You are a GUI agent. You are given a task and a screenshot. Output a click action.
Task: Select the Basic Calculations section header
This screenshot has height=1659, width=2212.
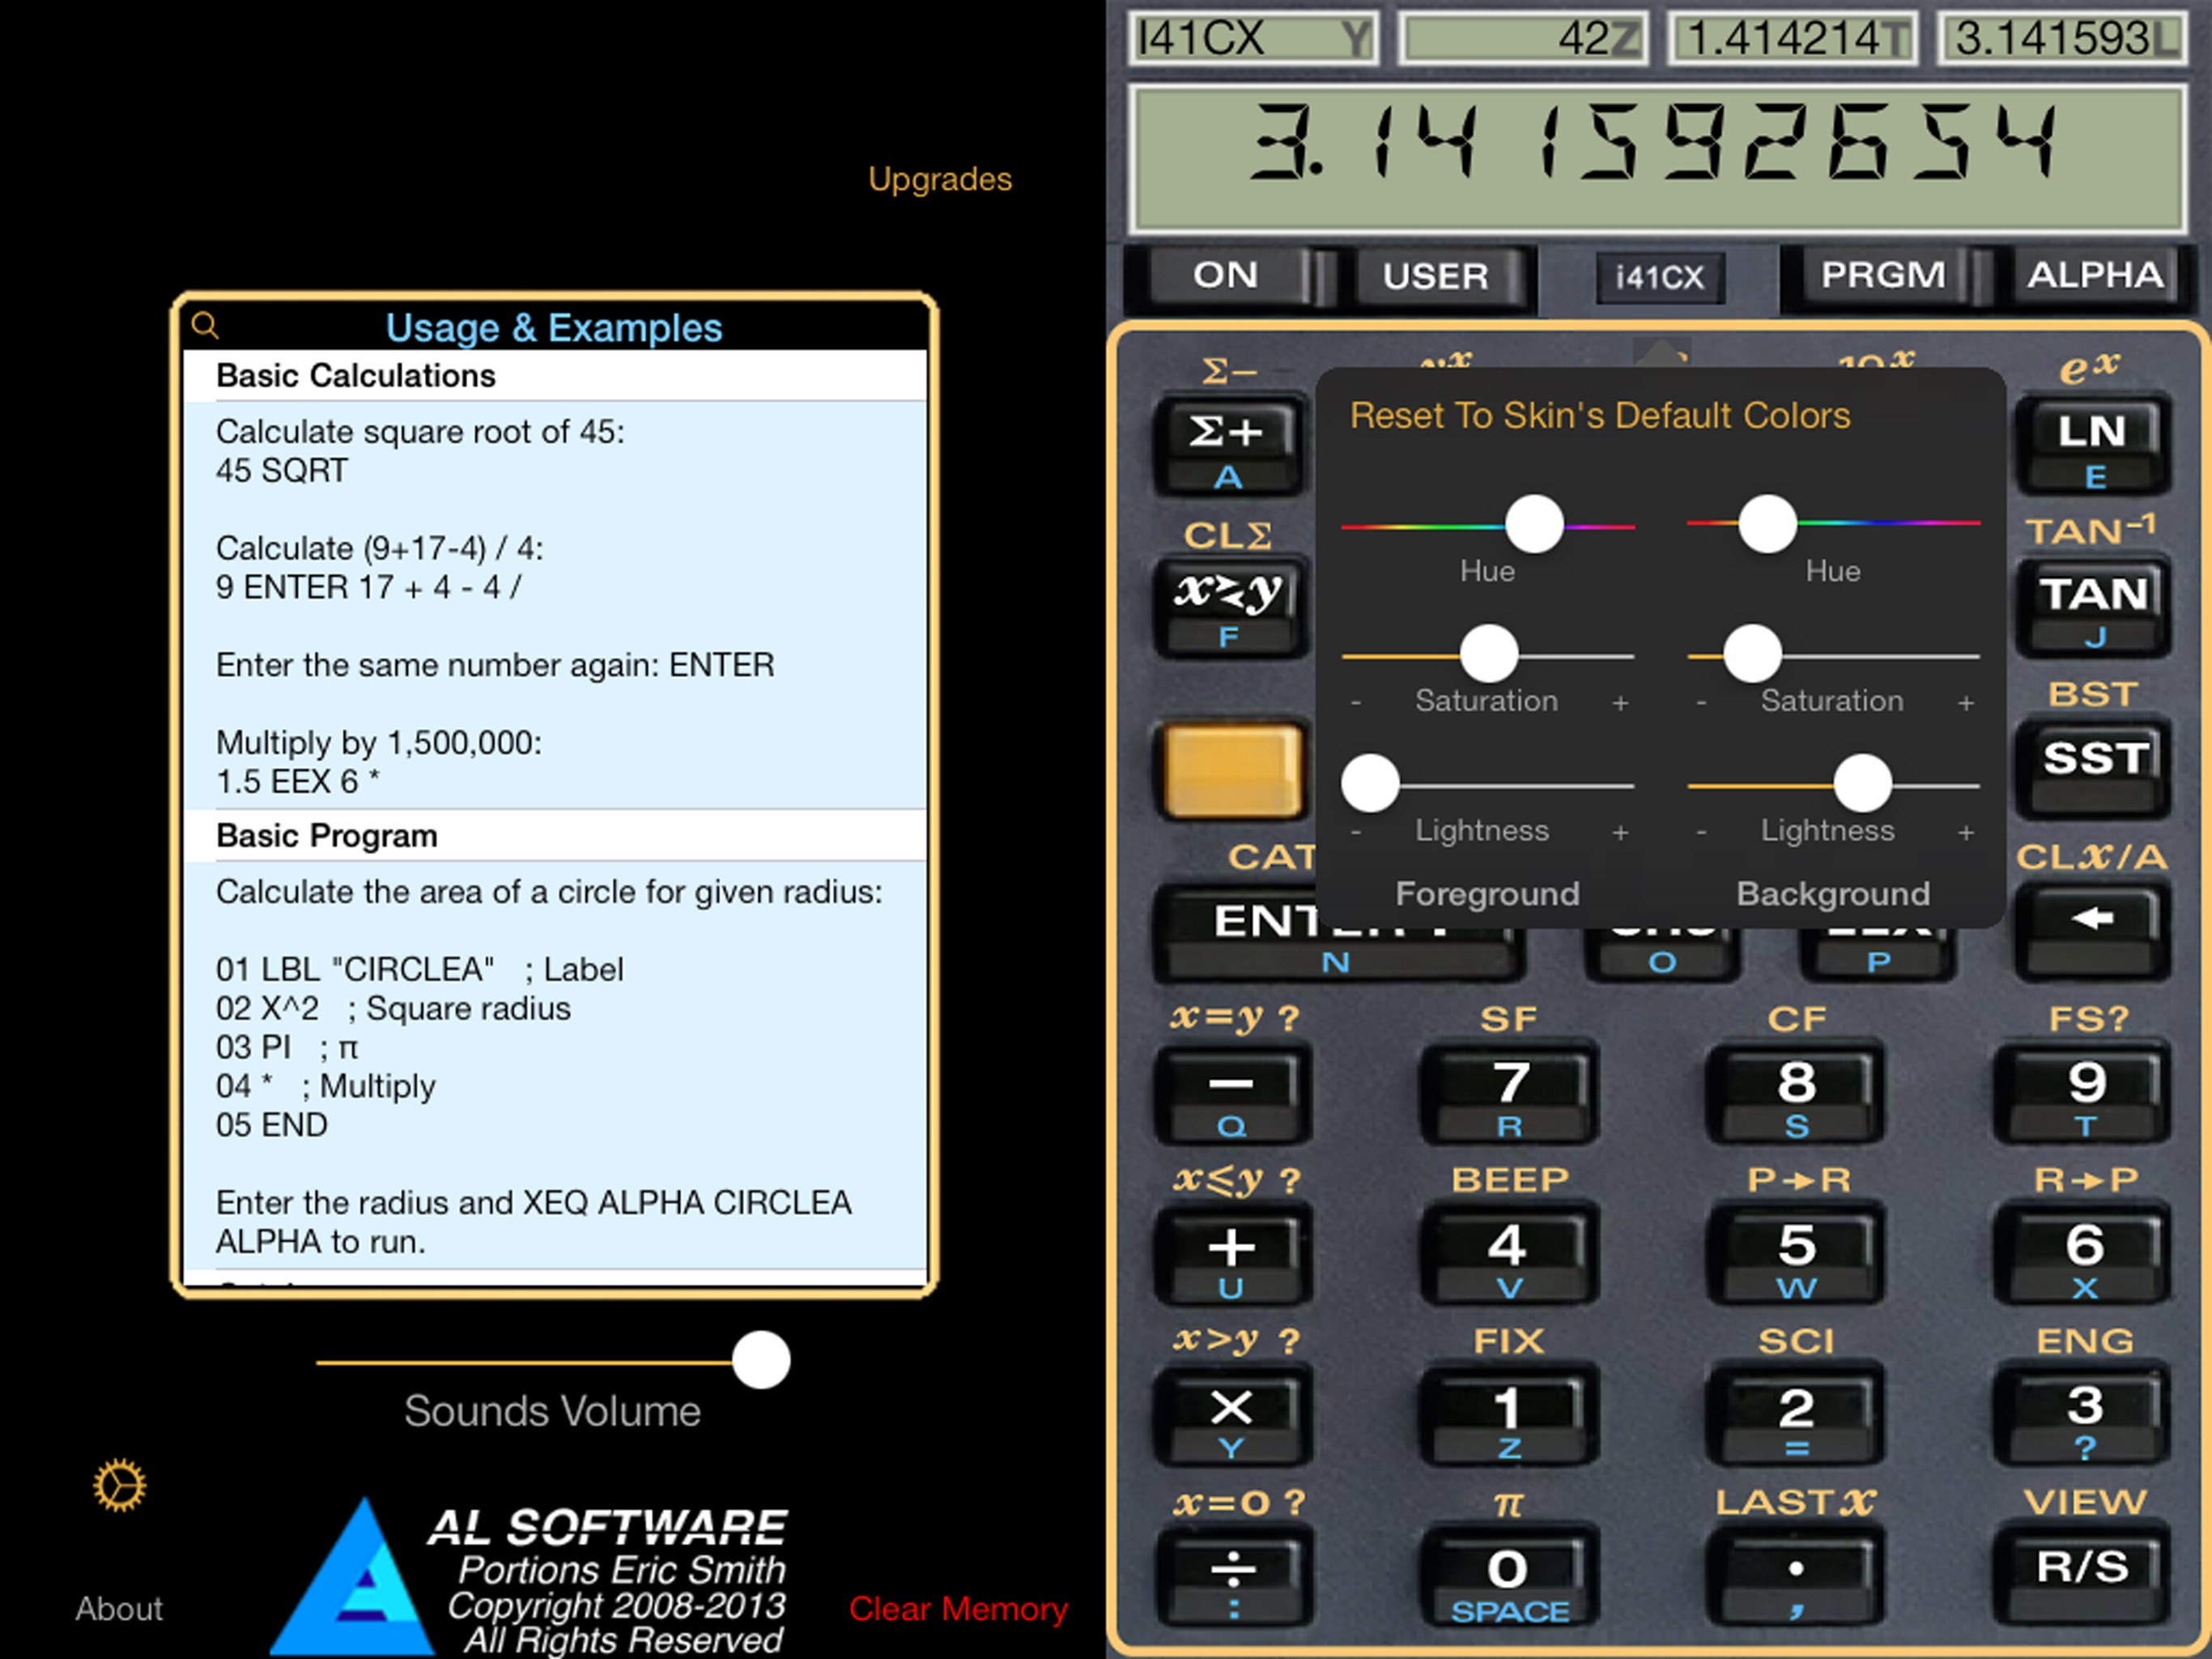tap(555, 376)
